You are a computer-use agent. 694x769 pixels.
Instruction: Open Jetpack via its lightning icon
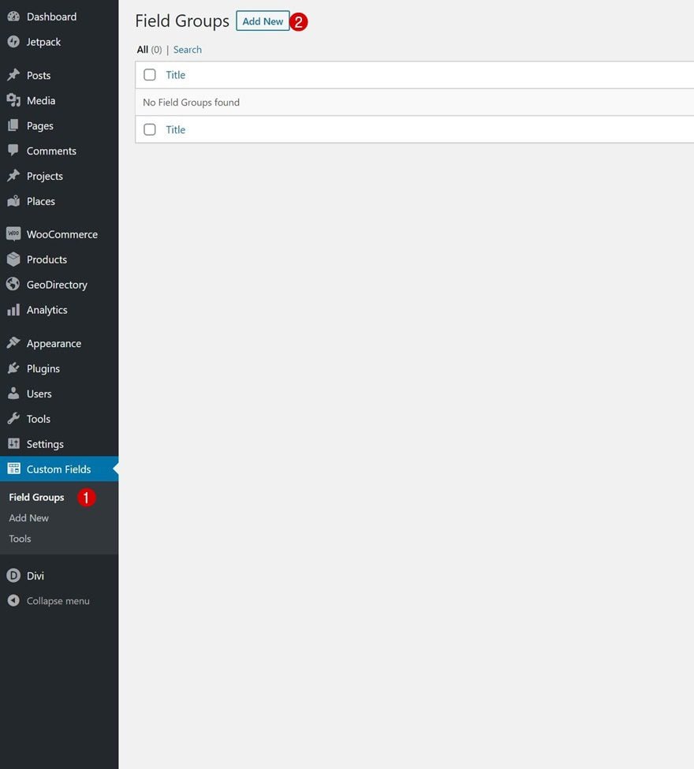point(13,42)
